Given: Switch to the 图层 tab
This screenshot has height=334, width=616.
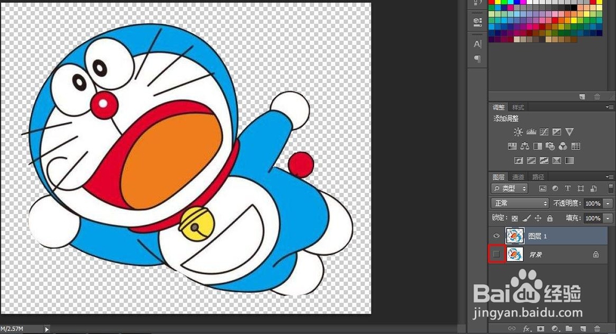Looking at the screenshot, I should coord(498,177).
